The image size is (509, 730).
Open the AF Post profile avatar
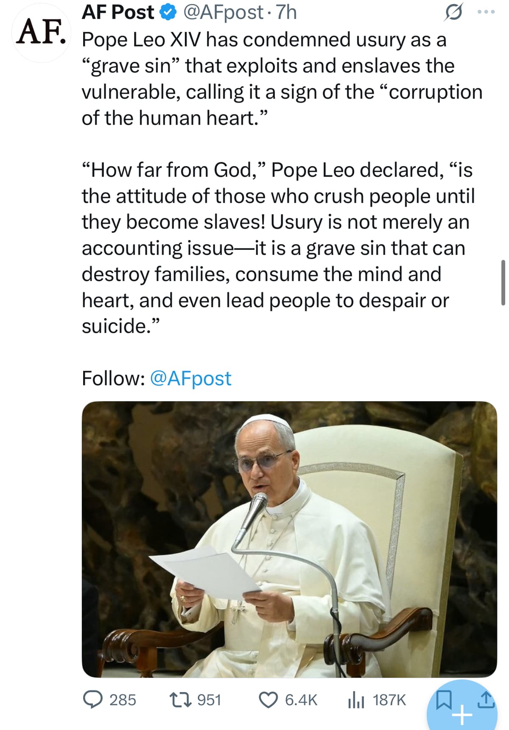click(x=41, y=33)
